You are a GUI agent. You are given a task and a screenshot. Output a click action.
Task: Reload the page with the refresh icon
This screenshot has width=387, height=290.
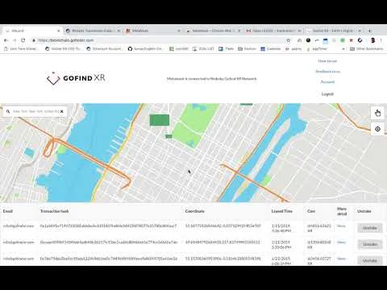coord(23,40)
